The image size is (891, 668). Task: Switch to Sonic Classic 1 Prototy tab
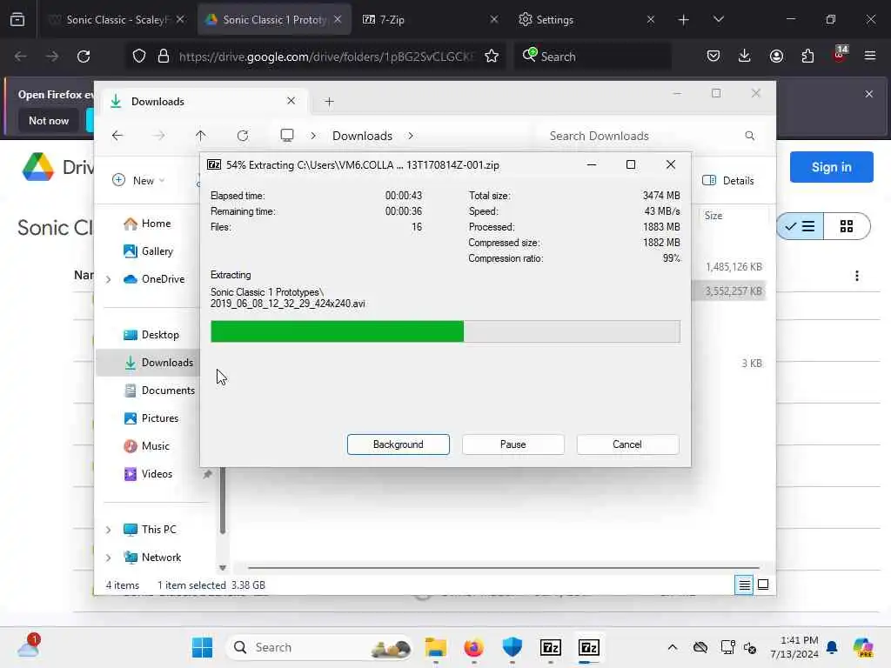coord(274,19)
